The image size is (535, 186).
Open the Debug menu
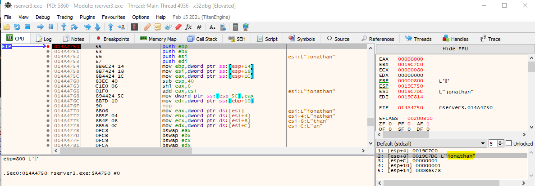point(43,17)
